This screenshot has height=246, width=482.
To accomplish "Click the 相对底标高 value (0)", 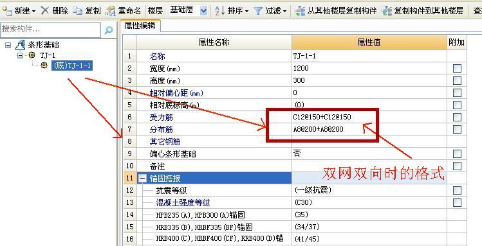I will 369,105.
